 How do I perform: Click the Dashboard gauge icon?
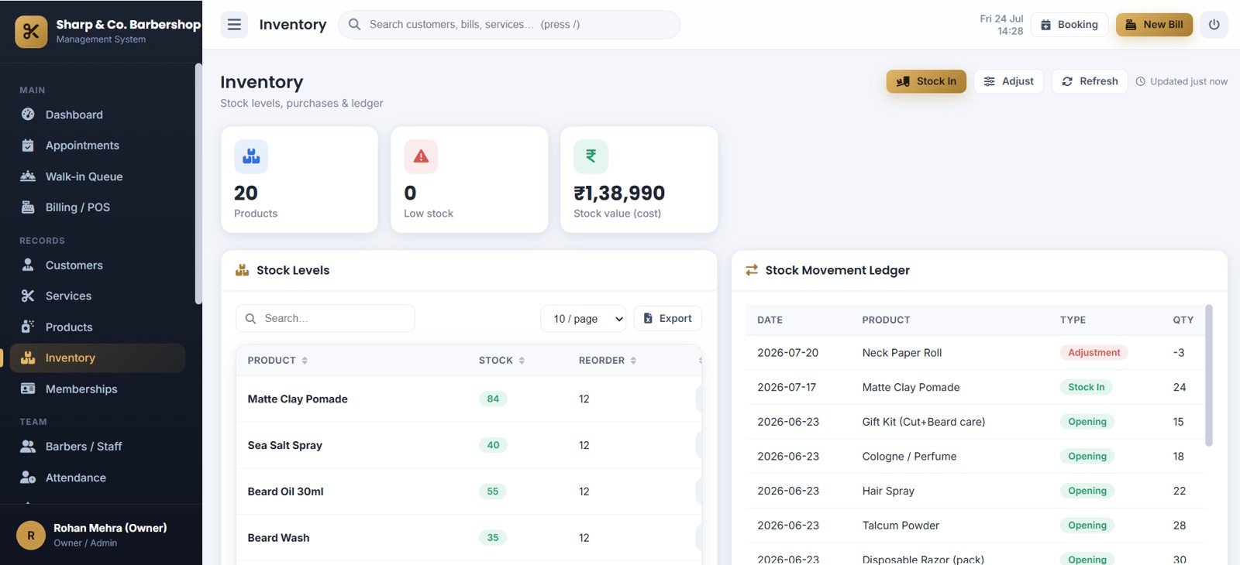[x=28, y=115]
